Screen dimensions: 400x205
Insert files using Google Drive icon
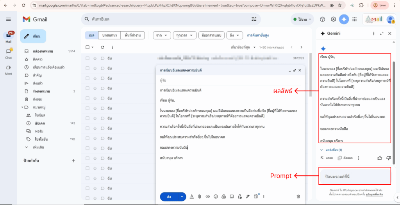point(224,196)
